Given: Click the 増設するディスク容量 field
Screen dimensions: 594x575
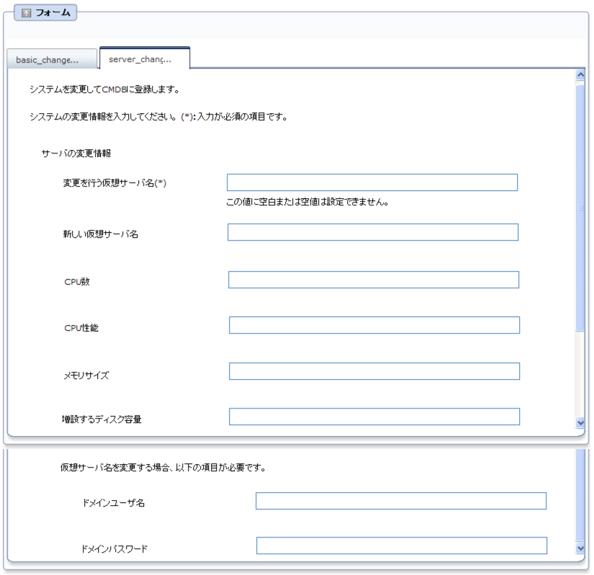Looking at the screenshot, I should [374, 416].
